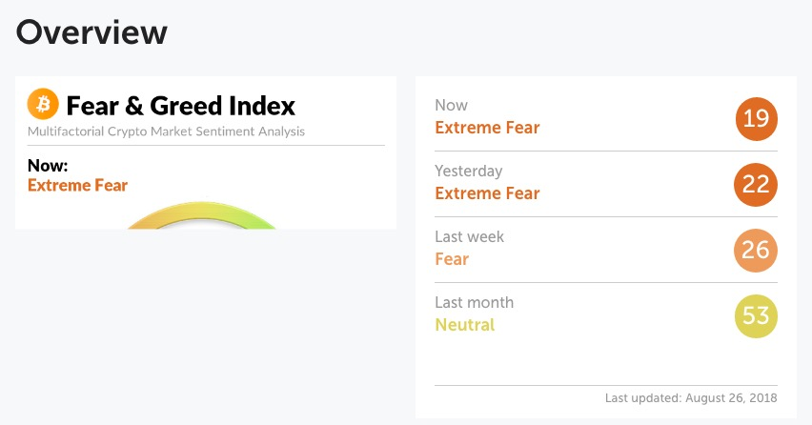
Task: Click Extreme Fear text under Now: in left card
Action: coord(78,185)
